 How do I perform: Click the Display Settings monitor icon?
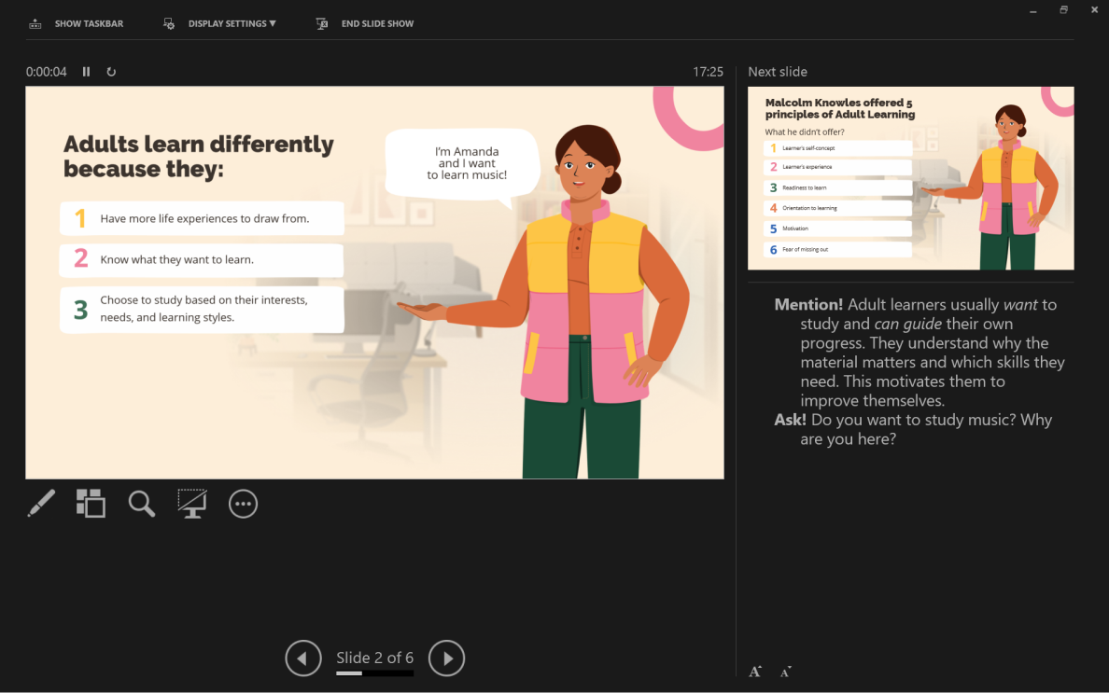168,24
